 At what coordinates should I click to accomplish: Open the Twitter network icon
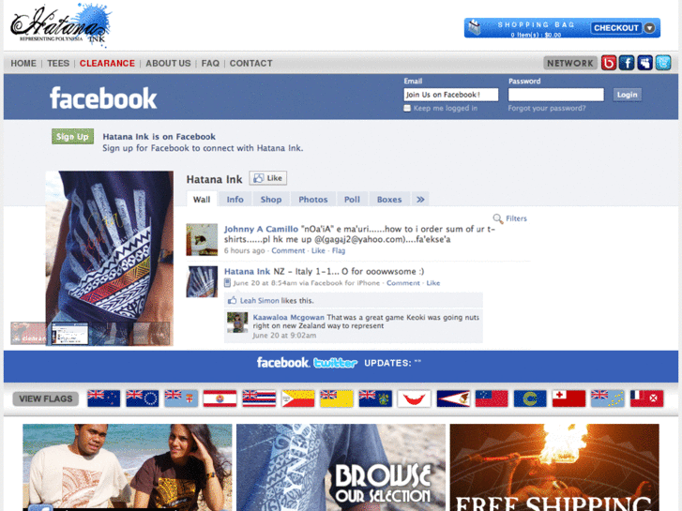663,63
